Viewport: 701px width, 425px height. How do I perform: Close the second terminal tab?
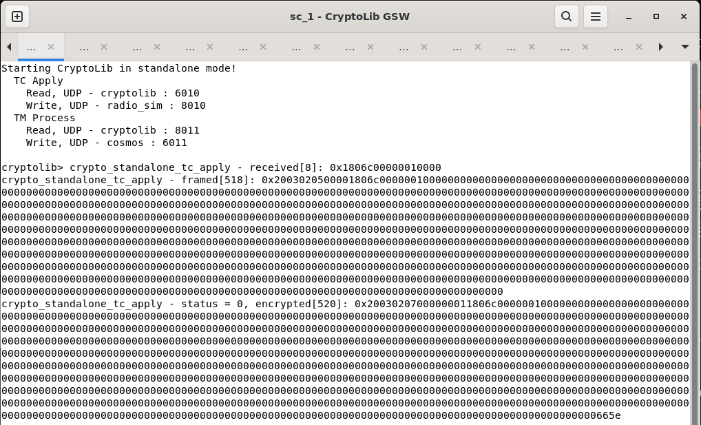point(104,47)
